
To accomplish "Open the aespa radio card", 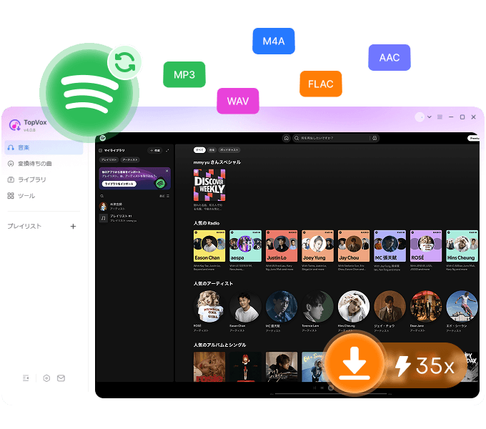I will (245, 246).
